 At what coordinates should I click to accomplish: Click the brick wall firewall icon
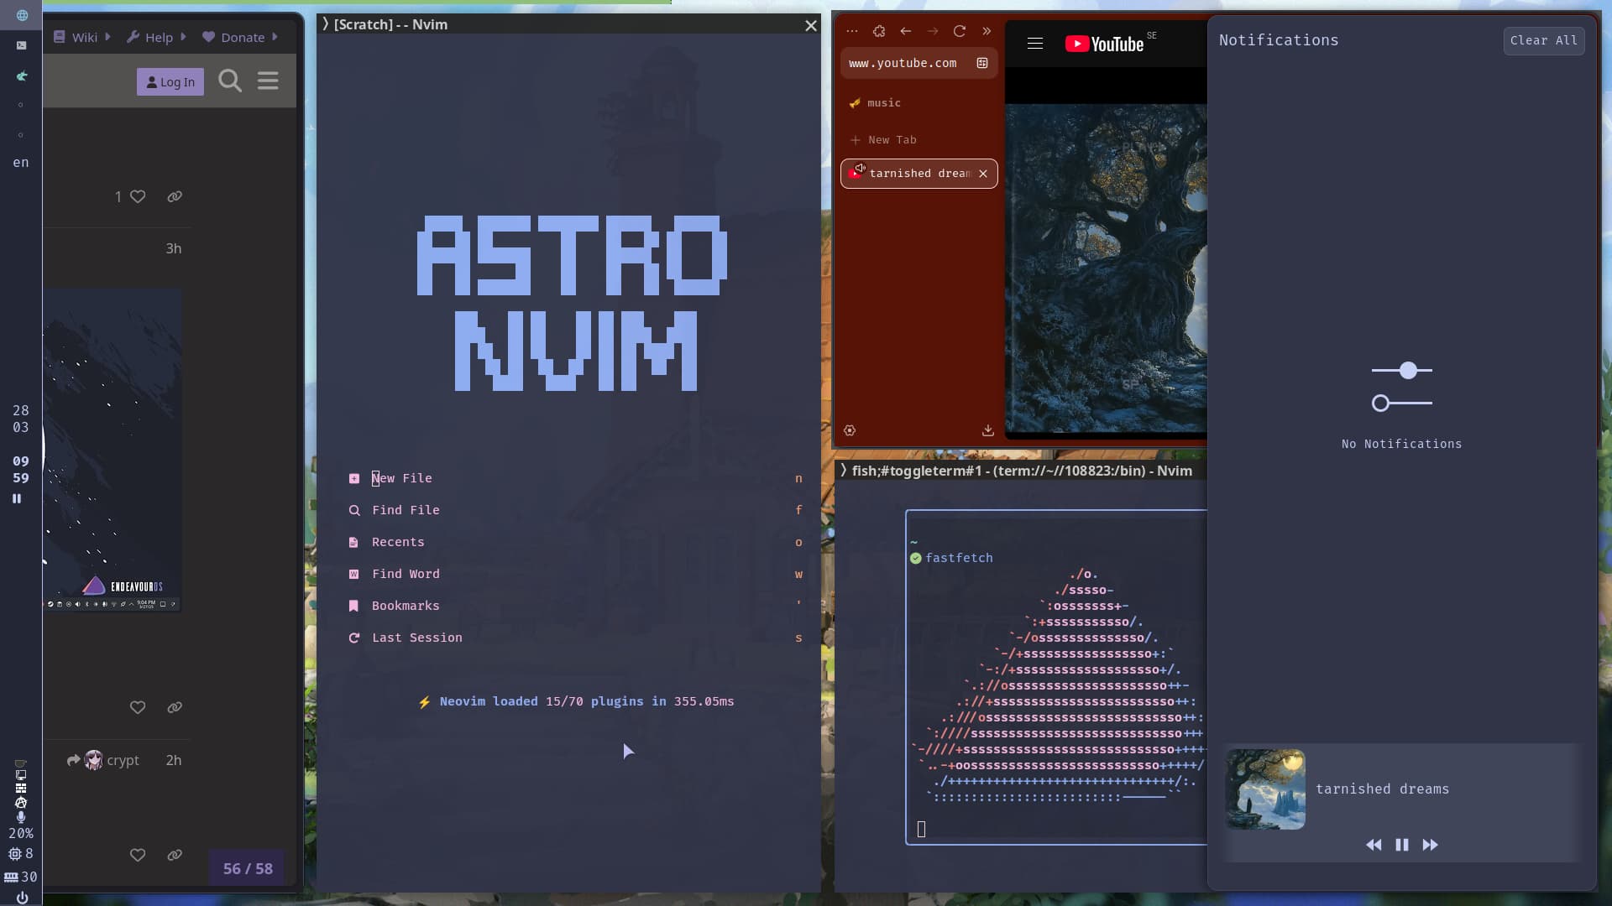pyautogui.click(x=21, y=789)
